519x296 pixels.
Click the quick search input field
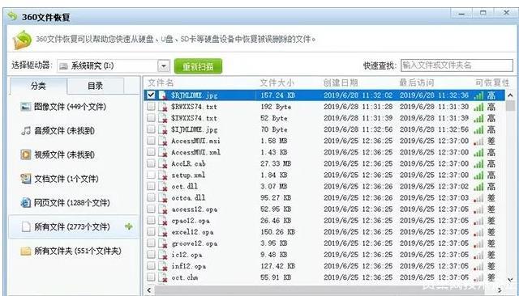[457, 66]
